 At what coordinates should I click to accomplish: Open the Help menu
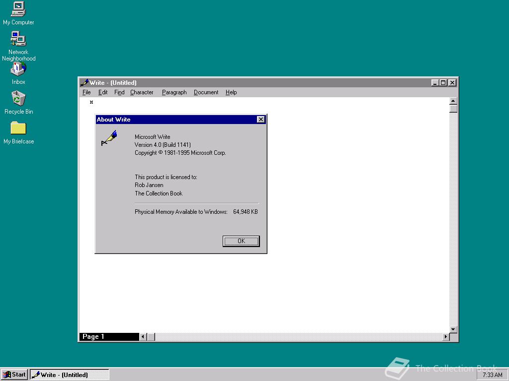pos(231,92)
